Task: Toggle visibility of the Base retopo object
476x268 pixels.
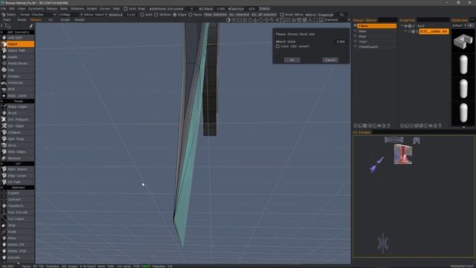Action: [355, 31]
